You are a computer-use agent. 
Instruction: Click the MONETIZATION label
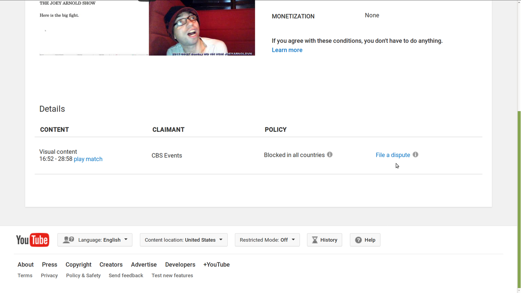point(293,16)
